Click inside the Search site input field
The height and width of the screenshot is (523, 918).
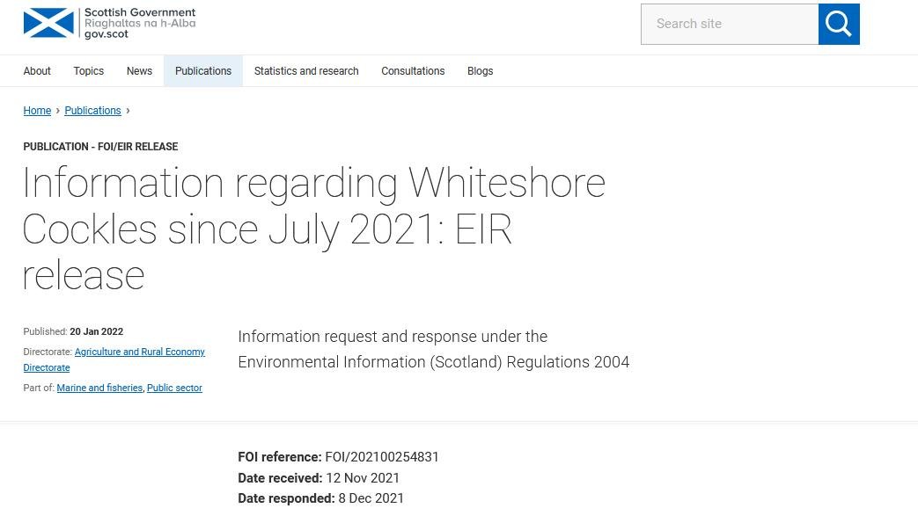[729, 24]
